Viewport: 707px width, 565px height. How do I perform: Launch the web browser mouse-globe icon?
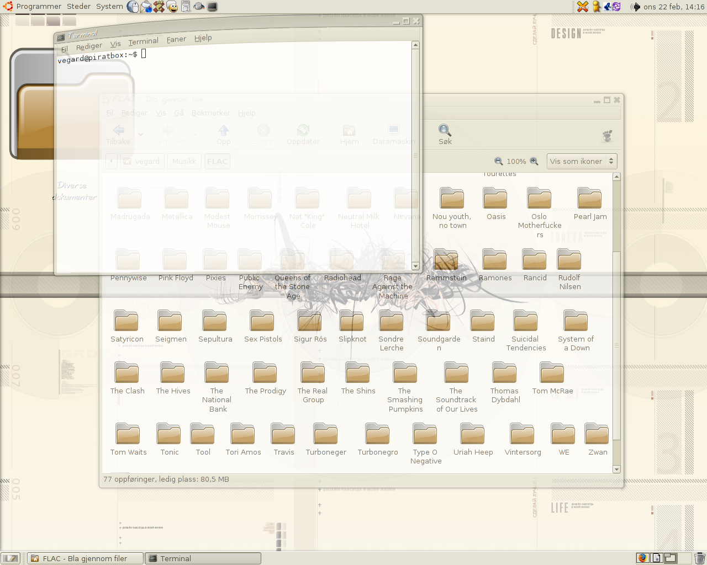pos(133,7)
